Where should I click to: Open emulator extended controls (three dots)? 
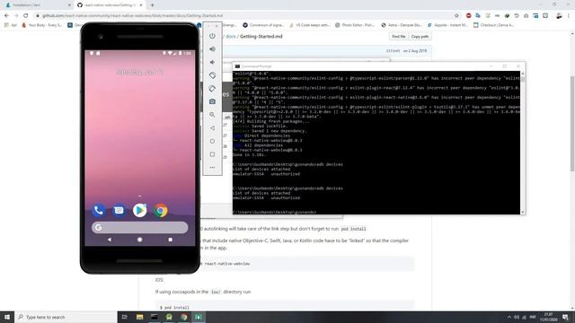click(x=212, y=168)
